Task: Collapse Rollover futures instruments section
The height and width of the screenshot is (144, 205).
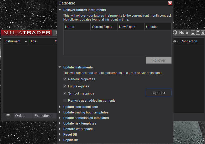Action: coord(60,10)
